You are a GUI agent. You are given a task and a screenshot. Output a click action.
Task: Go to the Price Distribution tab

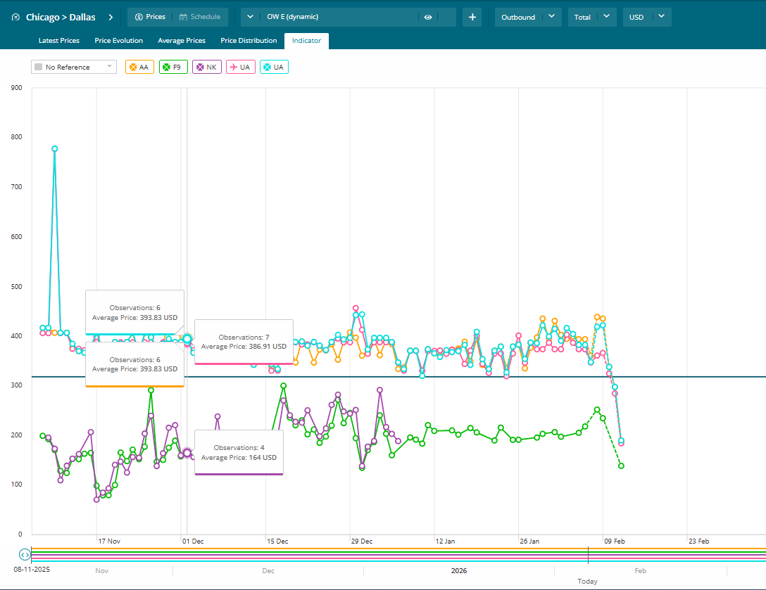(249, 41)
